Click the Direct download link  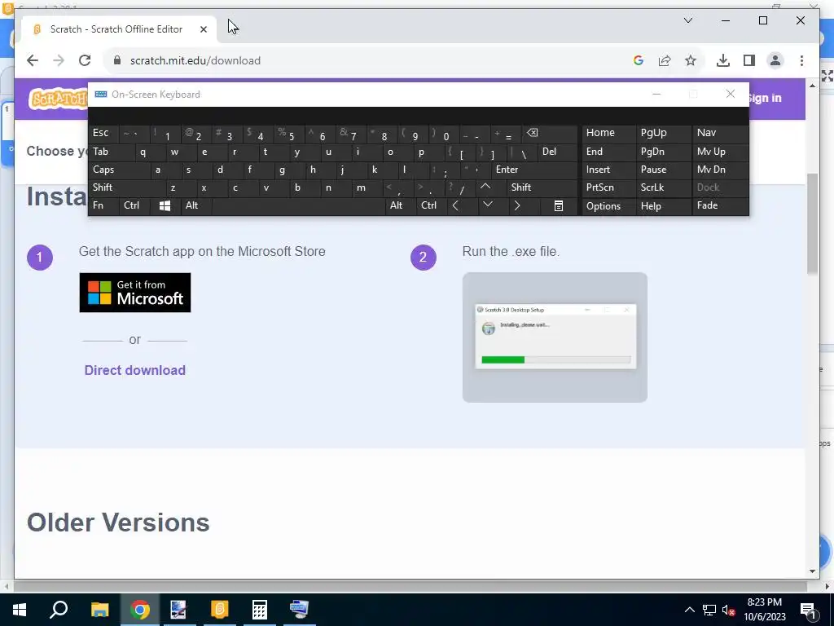pyautogui.click(x=135, y=371)
